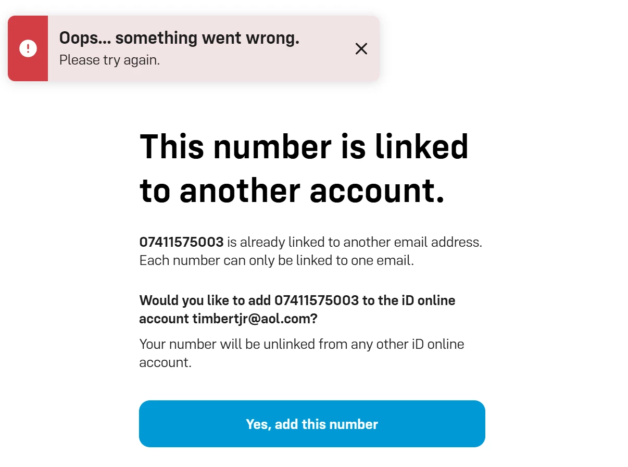628x467 pixels.
Task: Click the "to another account." heading line
Action: 292,190
